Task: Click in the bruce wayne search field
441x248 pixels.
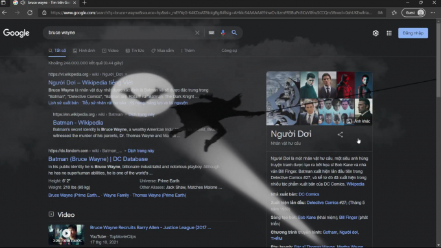Action: click(x=119, y=32)
